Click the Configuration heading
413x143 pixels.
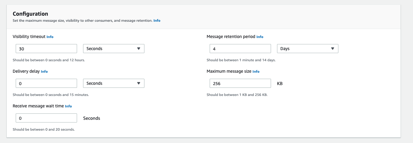tap(30, 14)
